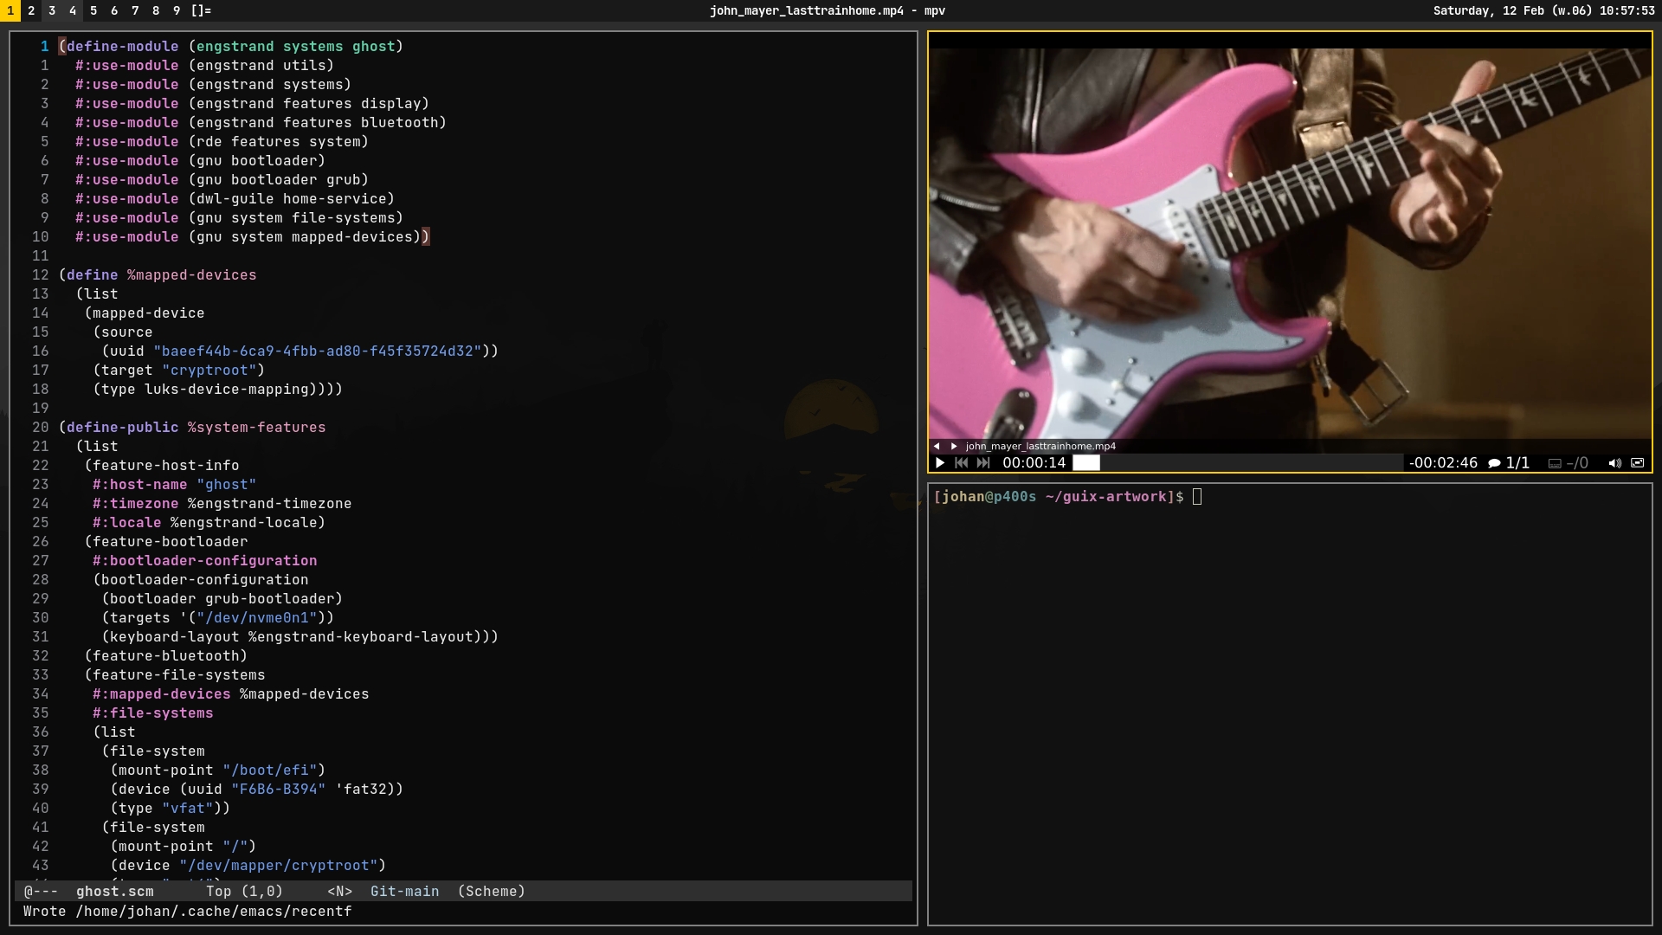Switch to workspace tag 2

pos(31,10)
